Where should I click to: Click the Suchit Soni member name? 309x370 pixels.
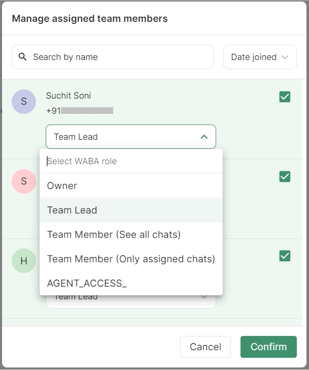pyautogui.click(x=68, y=96)
